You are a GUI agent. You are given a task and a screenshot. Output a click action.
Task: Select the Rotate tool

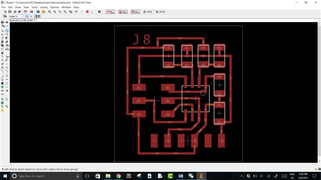(7, 34)
